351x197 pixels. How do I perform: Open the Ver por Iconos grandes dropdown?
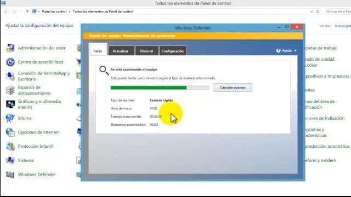click(343, 26)
